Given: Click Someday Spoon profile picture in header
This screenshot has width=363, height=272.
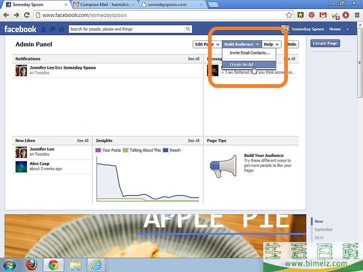Looking at the screenshot, I should click(285, 29).
